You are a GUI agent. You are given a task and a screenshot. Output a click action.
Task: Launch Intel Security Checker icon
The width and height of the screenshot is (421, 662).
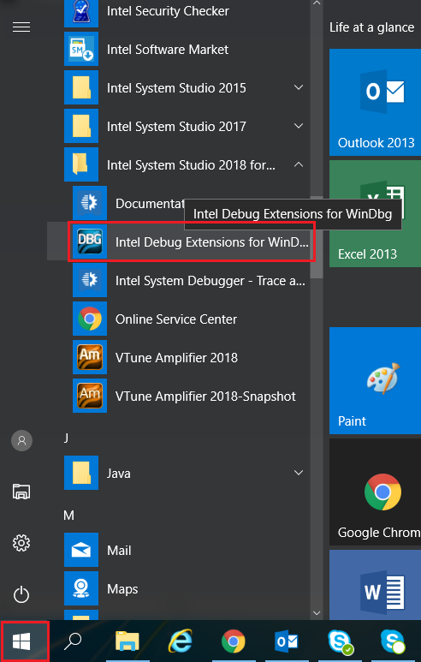81,13
